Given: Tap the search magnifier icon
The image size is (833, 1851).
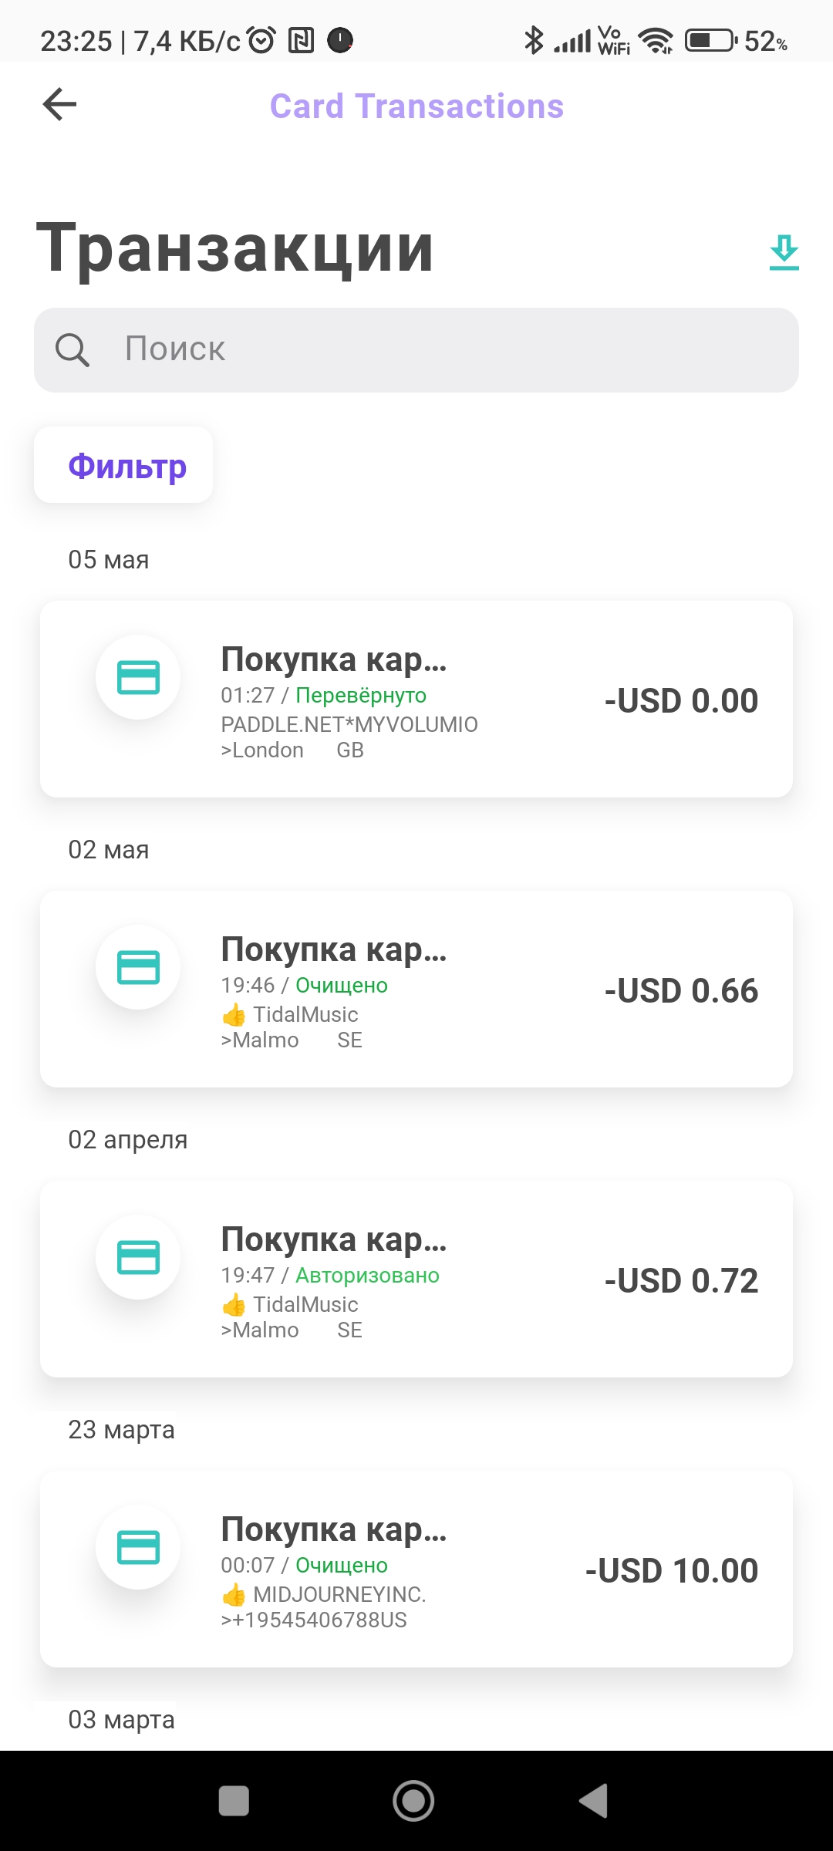Looking at the screenshot, I should (73, 350).
